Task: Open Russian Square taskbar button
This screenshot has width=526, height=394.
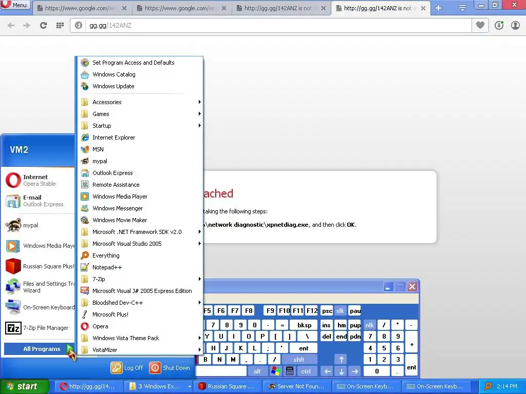Action: point(229,386)
